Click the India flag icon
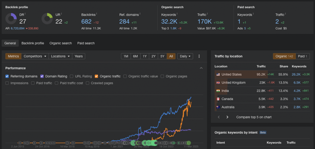Screen dimensions: 315x149 coord(218,91)
